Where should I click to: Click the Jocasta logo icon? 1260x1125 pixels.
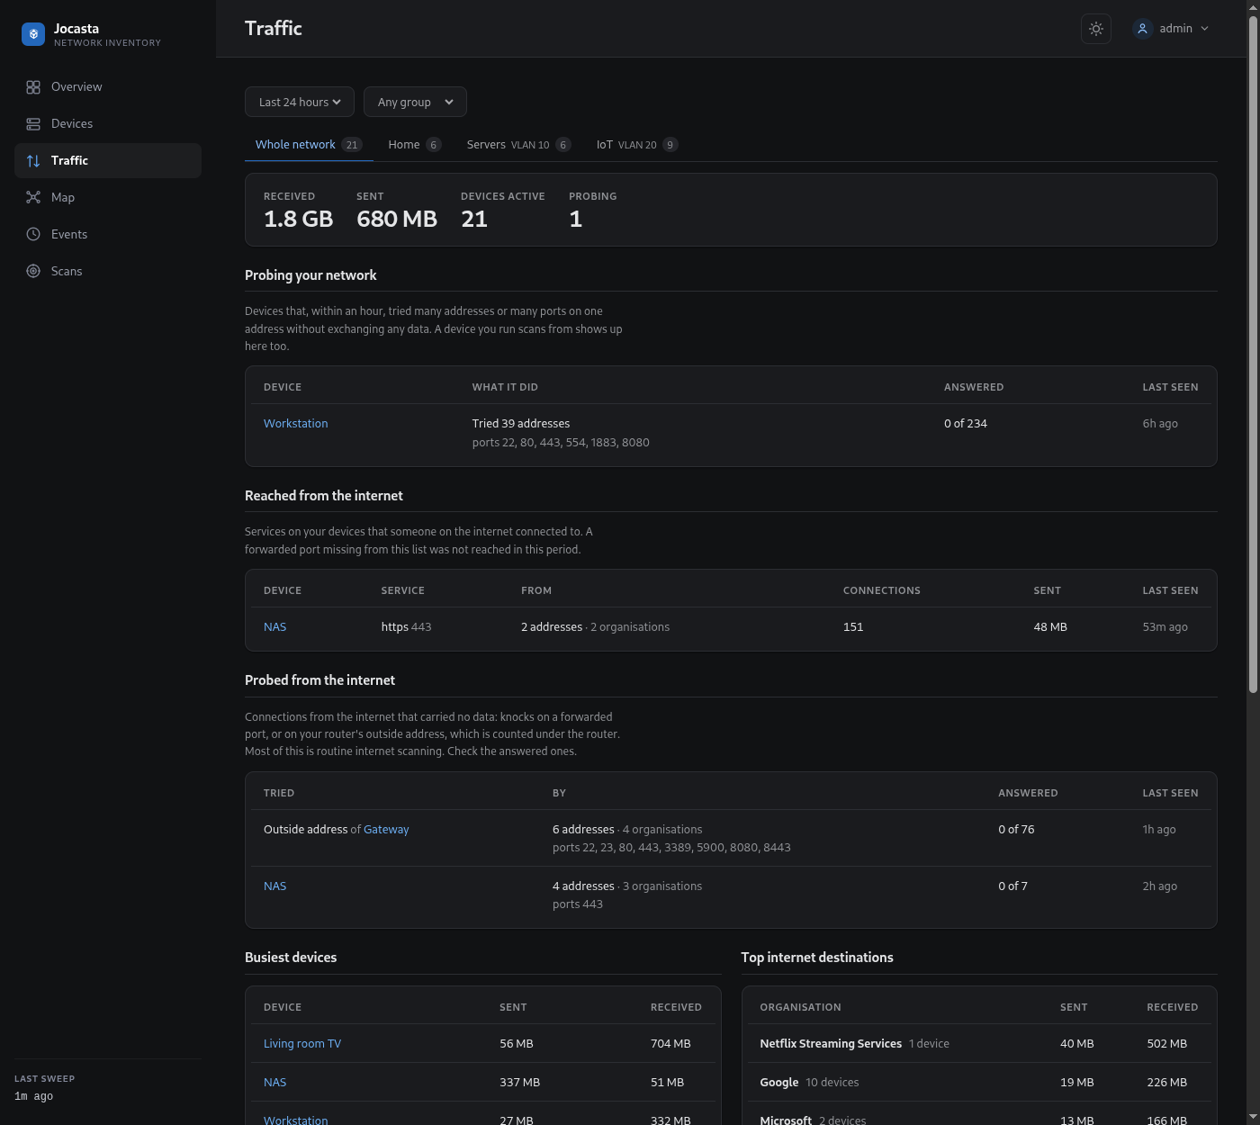[33, 34]
